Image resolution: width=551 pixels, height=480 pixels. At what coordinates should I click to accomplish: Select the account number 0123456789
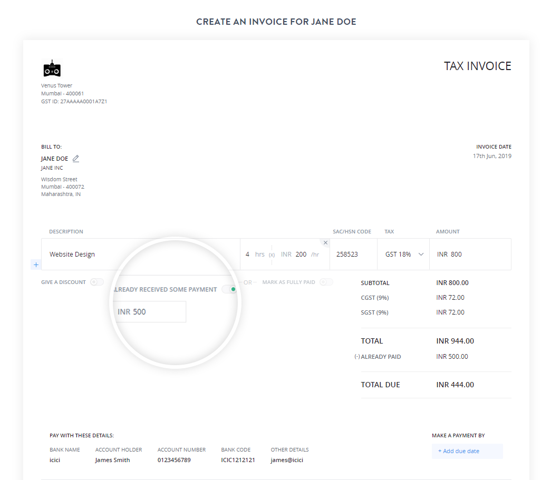pos(174,460)
